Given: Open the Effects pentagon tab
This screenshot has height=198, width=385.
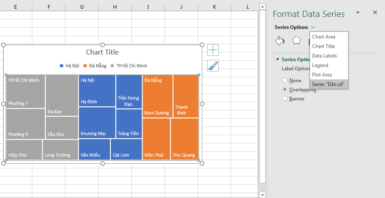Looking at the screenshot, I should 296,41.
